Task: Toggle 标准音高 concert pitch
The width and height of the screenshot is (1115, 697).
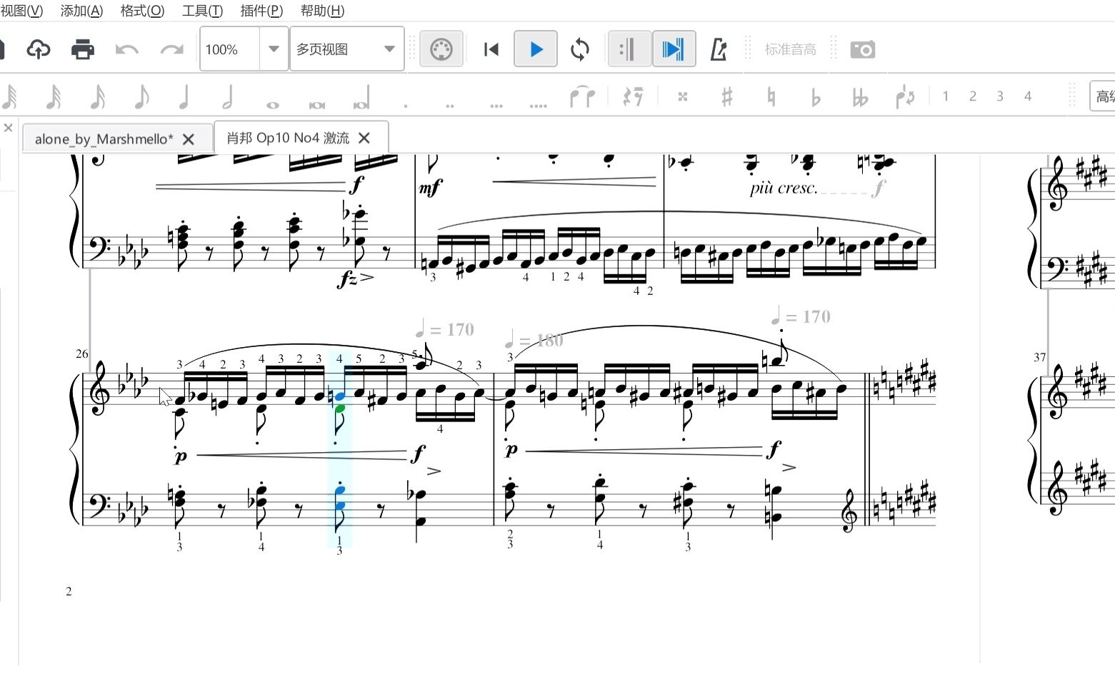Action: (790, 49)
